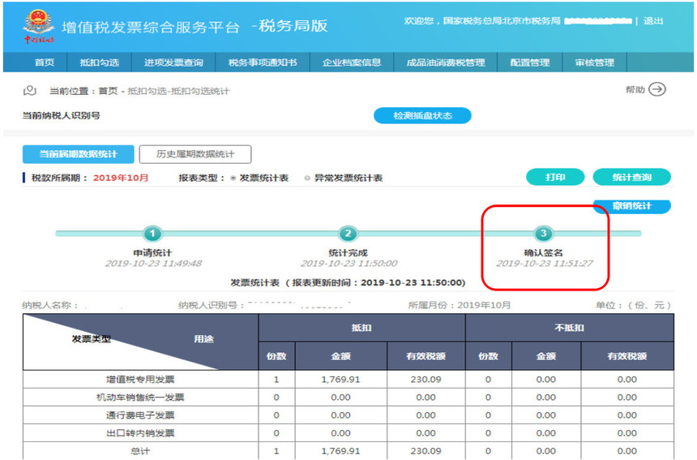Image resolution: width=697 pixels, height=460 pixels.
Task: Open 成品油消费税管理 menu
Action: click(x=446, y=62)
